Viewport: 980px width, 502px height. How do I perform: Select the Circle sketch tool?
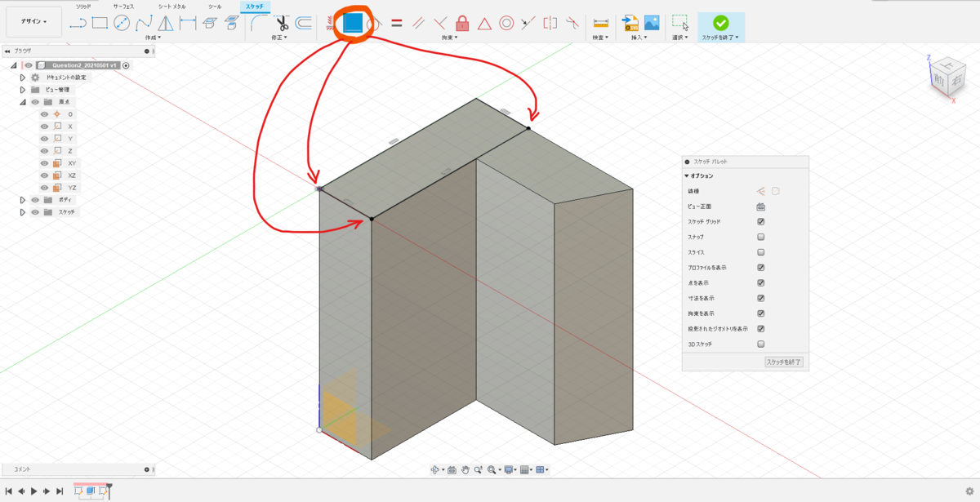tap(122, 23)
